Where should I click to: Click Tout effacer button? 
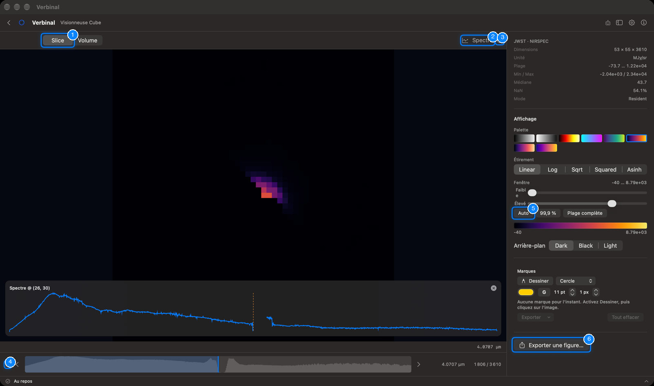tap(625, 317)
